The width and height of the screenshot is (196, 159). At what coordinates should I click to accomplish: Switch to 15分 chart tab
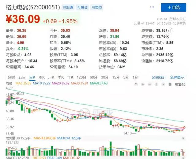tap(116, 77)
